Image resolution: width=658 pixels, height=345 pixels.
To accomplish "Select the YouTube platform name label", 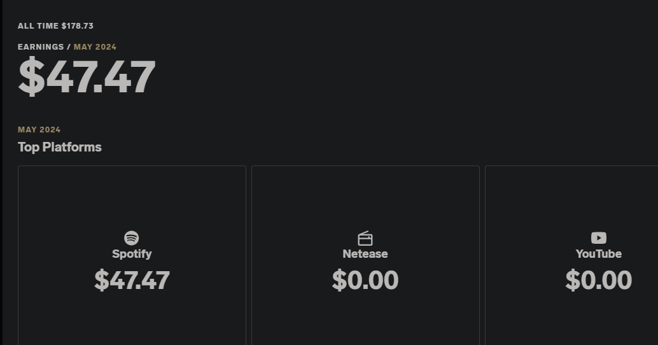I will (598, 254).
